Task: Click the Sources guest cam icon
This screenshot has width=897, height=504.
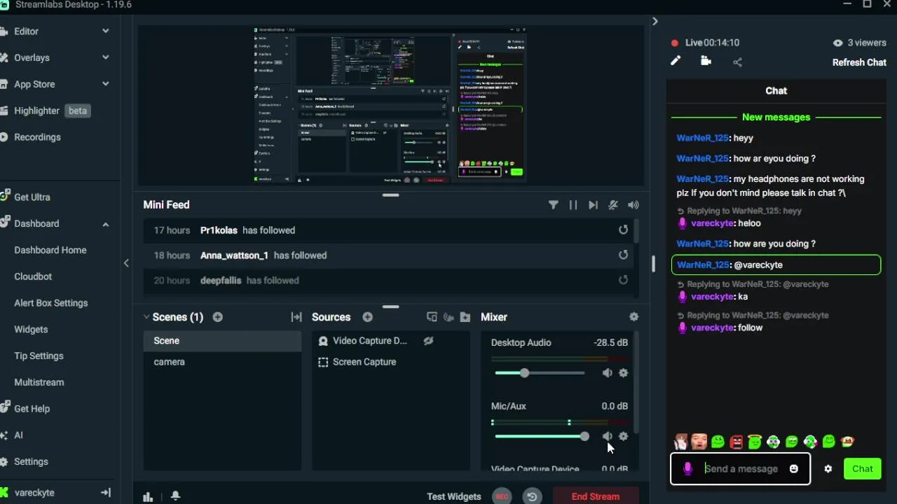Action: (448, 317)
